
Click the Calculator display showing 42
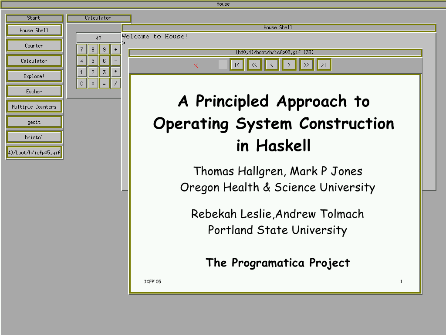pyautogui.click(x=98, y=38)
